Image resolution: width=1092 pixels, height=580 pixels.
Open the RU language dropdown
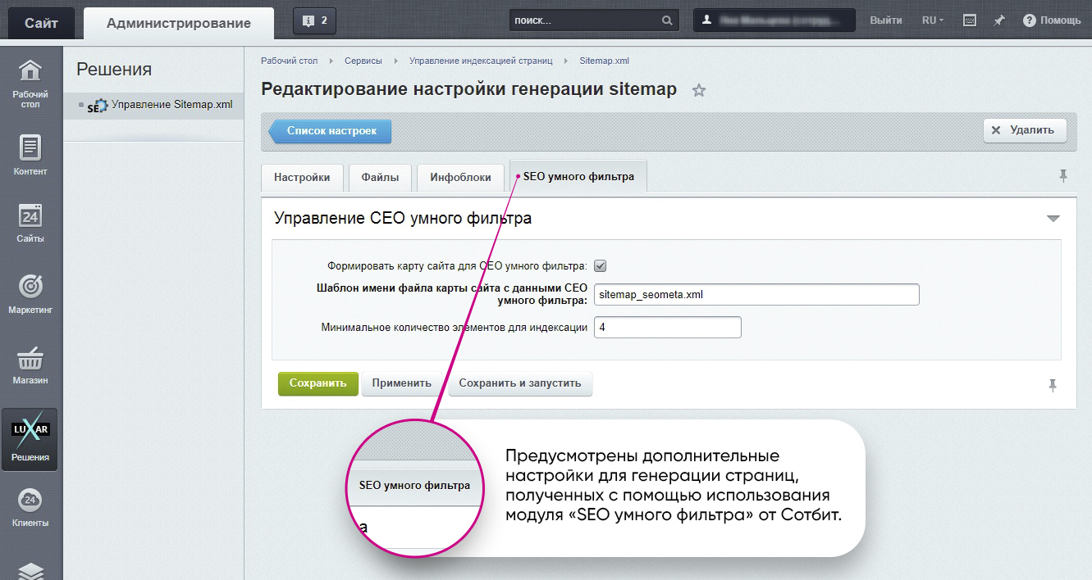pos(933,20)
